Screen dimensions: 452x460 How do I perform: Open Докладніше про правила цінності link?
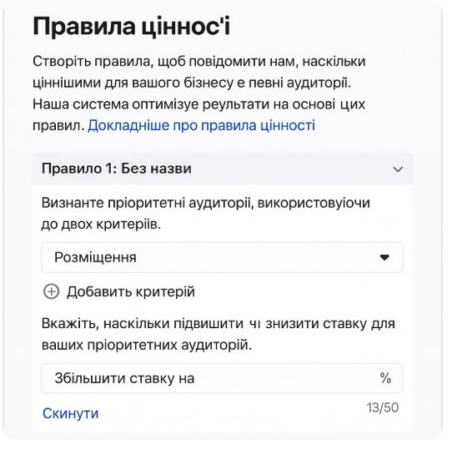(x=201, y=125)
